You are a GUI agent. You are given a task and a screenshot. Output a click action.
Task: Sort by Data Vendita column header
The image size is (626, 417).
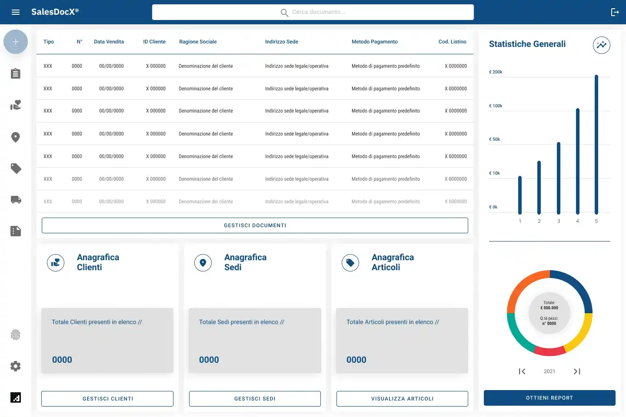coord(109,42)
